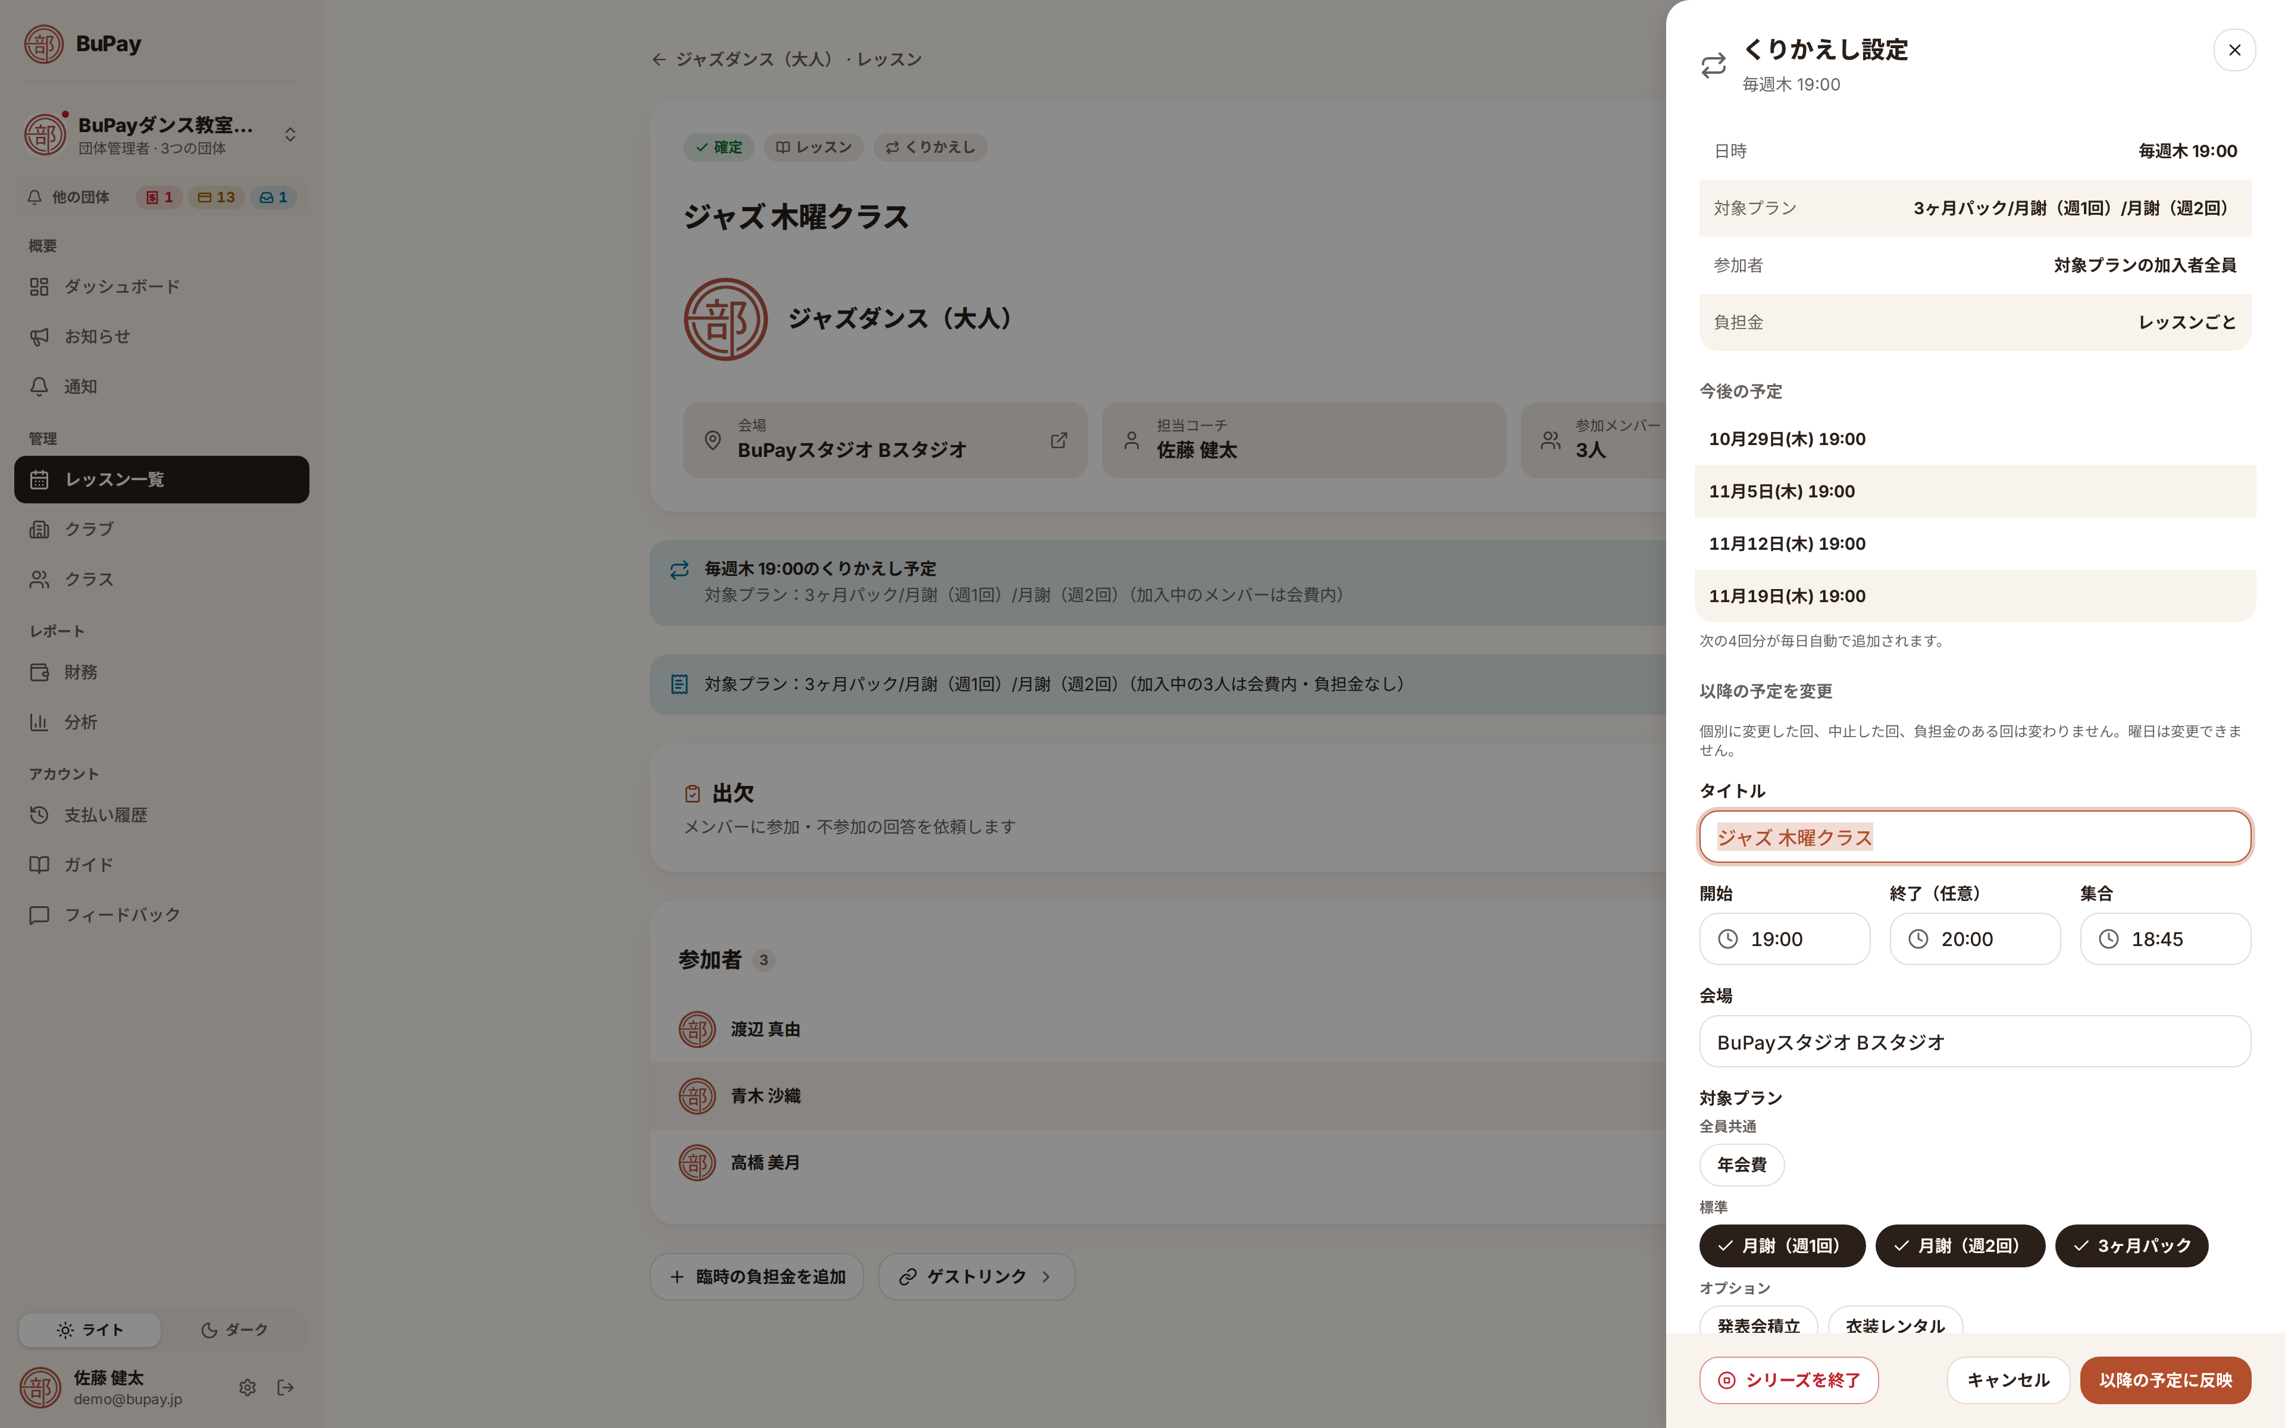Open the ダッシュボード sidebar item
Image resolution: width=2285 pixels, height=1428 pixels.
[x=161, y=286]
